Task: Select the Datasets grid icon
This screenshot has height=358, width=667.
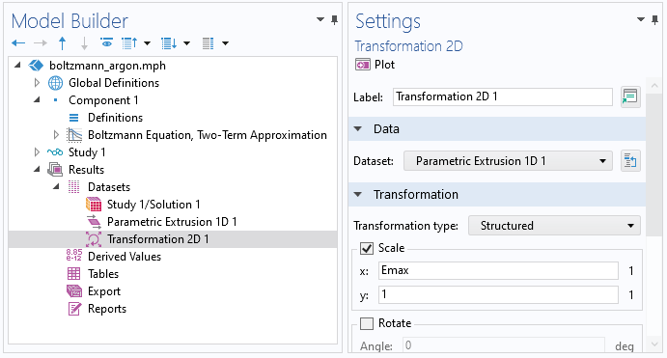Action: (x=74, y=187)
